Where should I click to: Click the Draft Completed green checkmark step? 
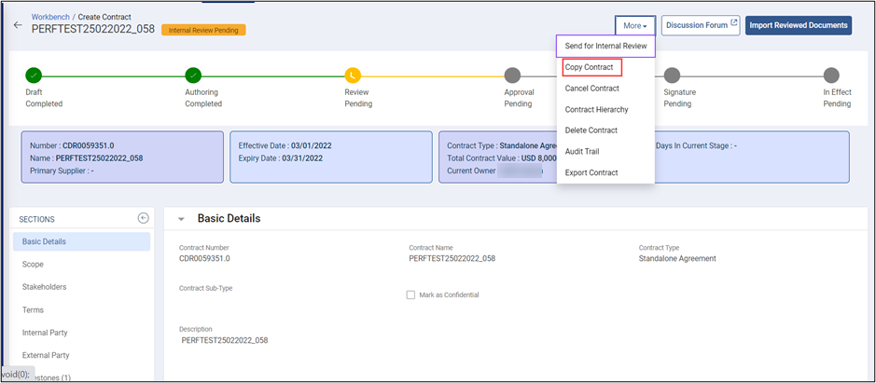(x=34, y=75)
